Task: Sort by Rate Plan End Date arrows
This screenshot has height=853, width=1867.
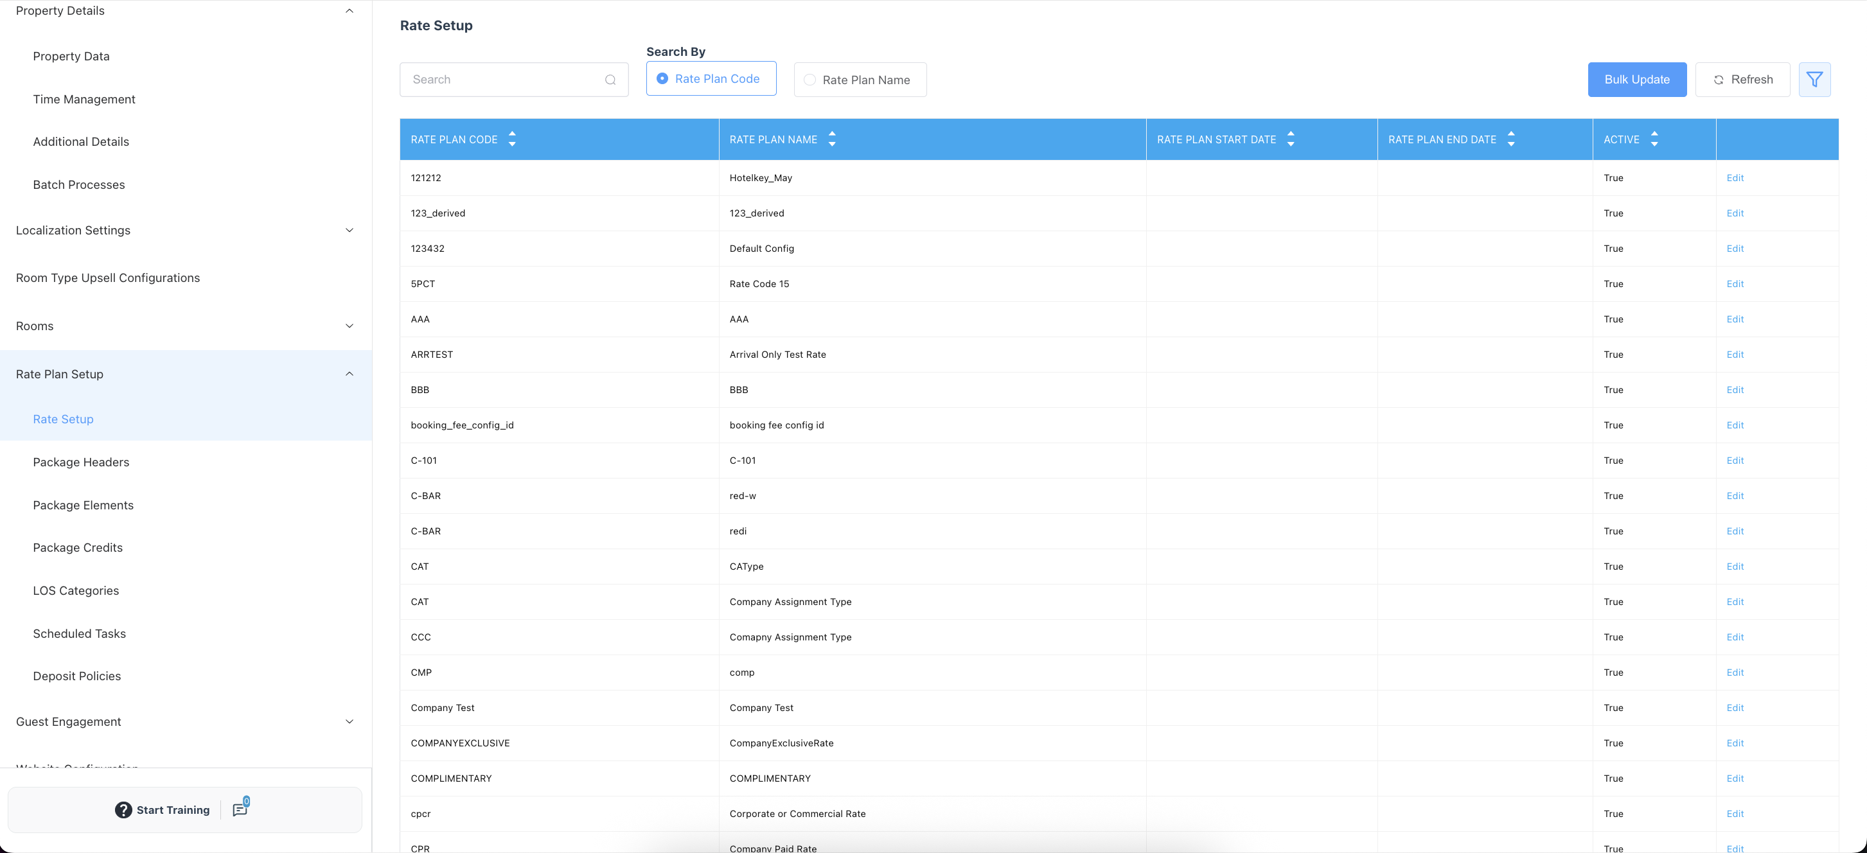Action: 1511,139
